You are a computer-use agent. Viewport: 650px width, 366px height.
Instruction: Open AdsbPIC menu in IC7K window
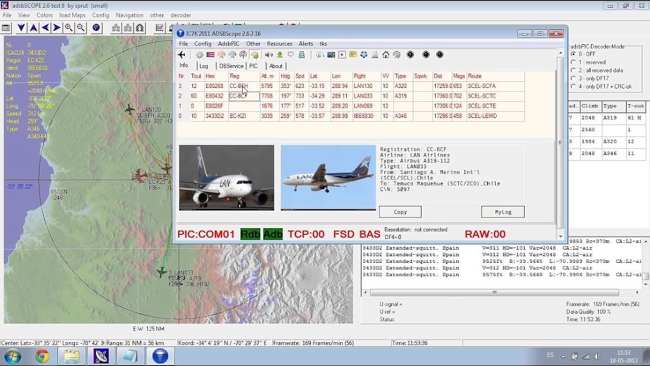click(x=229, y=44)
